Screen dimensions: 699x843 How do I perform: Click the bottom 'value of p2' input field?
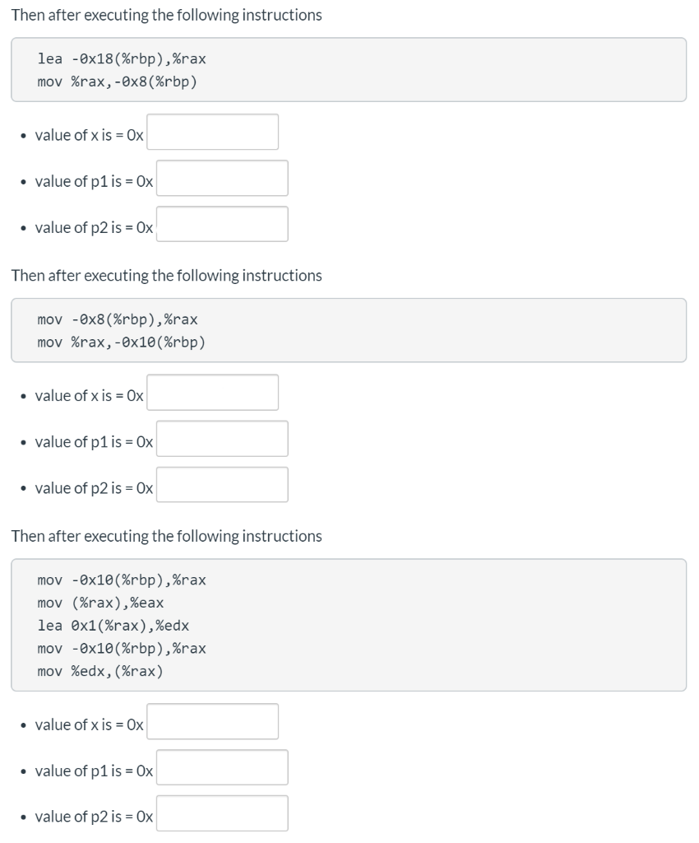coord(222,814)
